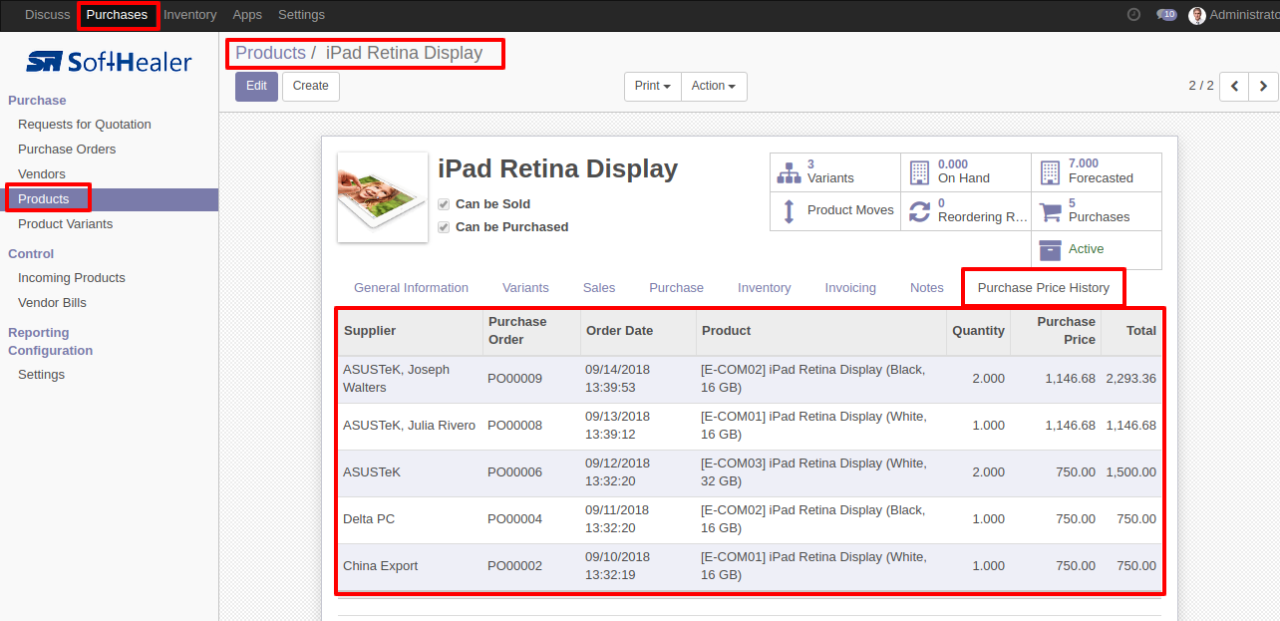Switch to the General Information tab
The width and height of the screenshot is (1280, 621).
411,288
